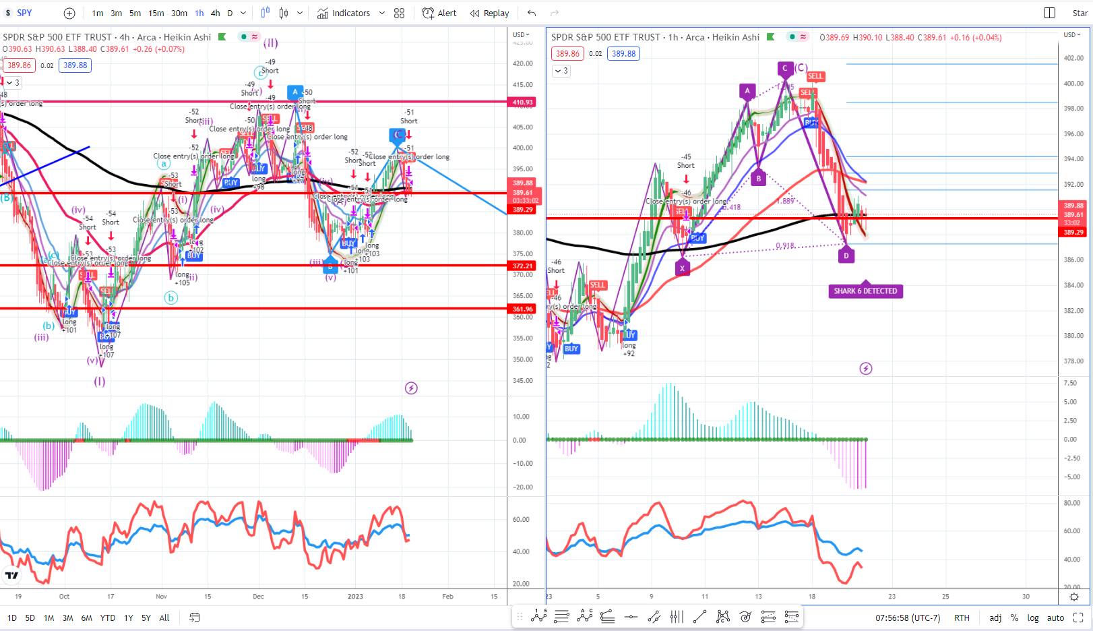This screenshot has width=1093, height=631.
Task: Select the horizontal lines drawing tool
Action: (x=561, y=616)
